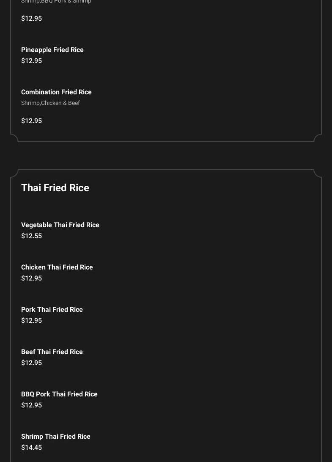Pick Beef Thai Fried Rice

[52, 352]
